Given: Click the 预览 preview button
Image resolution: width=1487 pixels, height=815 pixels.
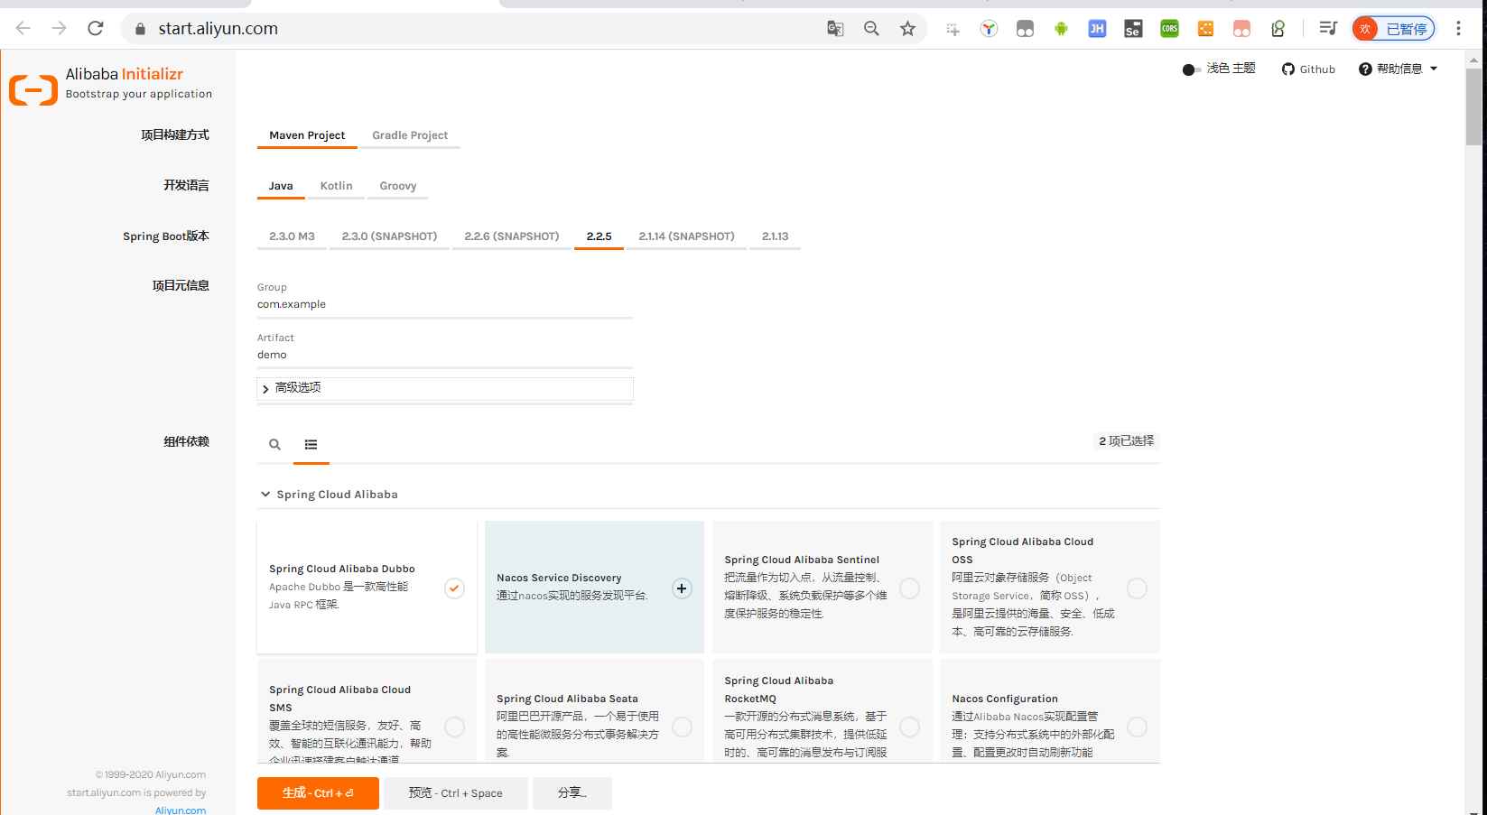Looking at the screenshot, I should (455, 793).
